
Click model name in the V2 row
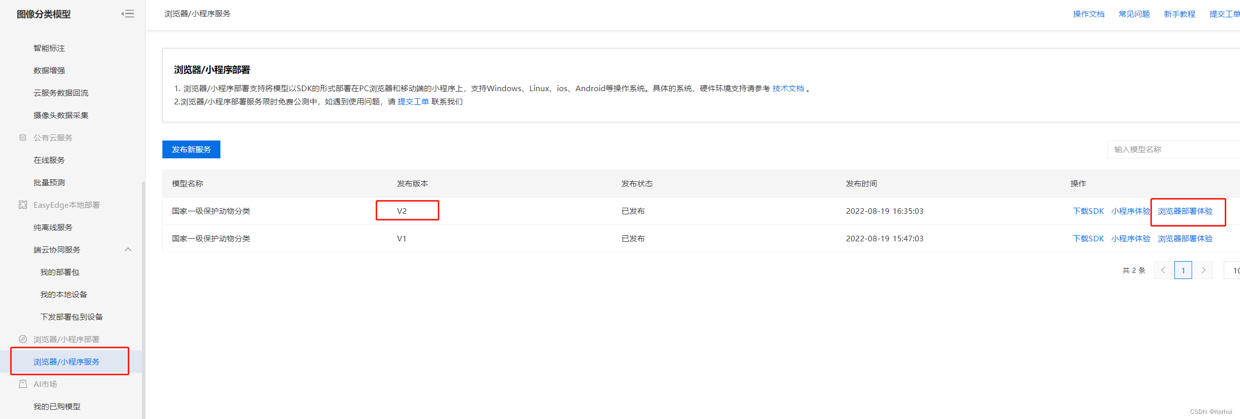[211, 211]
